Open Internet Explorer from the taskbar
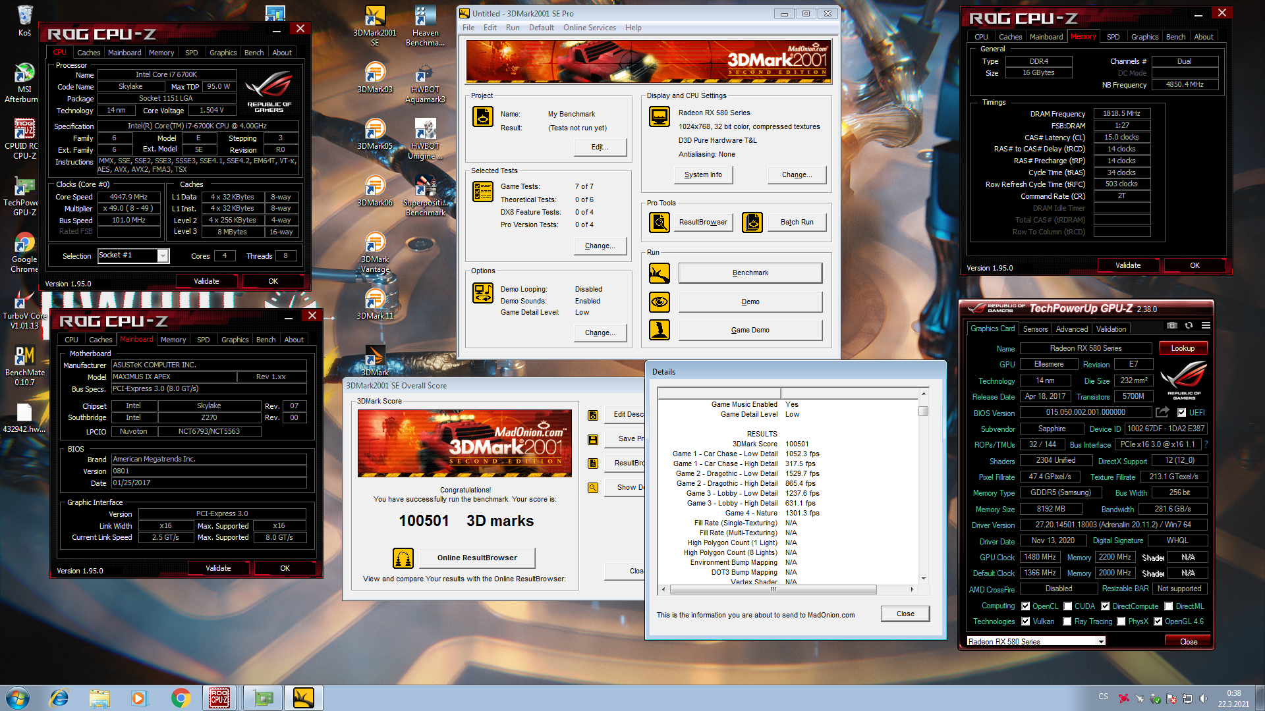Screen dimensions: 1265x711 [59, 698]
